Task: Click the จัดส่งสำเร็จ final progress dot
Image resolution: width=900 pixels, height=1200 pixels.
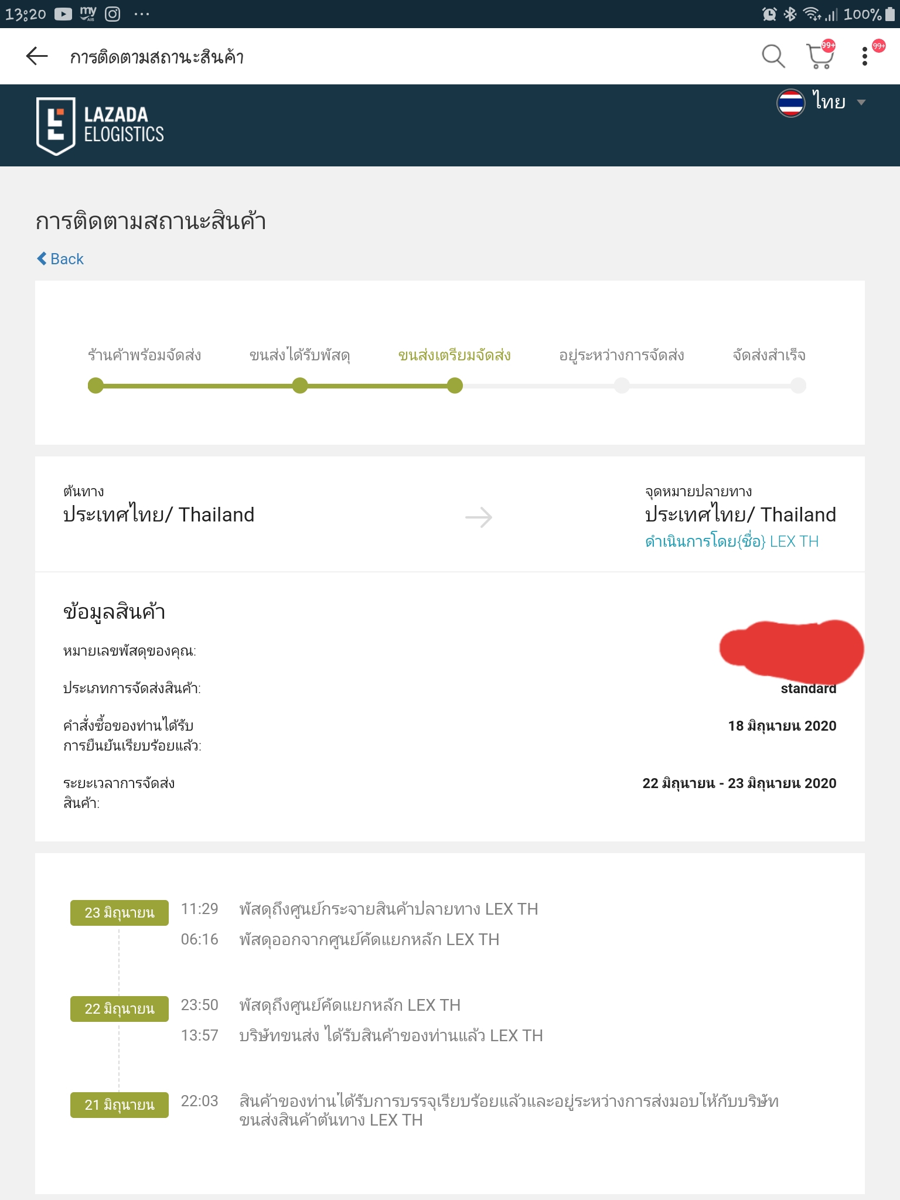Action: pos(798,386)
